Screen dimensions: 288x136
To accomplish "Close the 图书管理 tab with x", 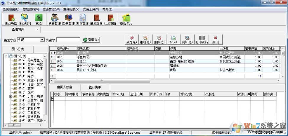I will (37, 30).
